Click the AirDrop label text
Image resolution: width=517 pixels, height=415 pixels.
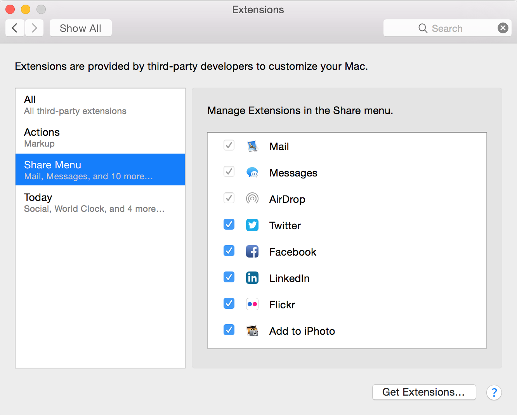click(287, 199)
